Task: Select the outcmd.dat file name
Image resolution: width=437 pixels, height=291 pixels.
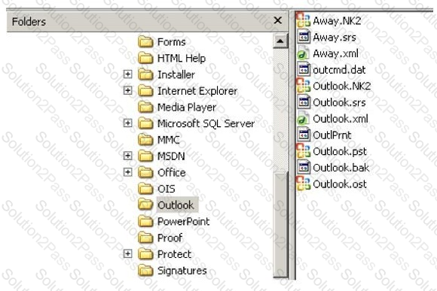Action: click(x=339, y=70)
